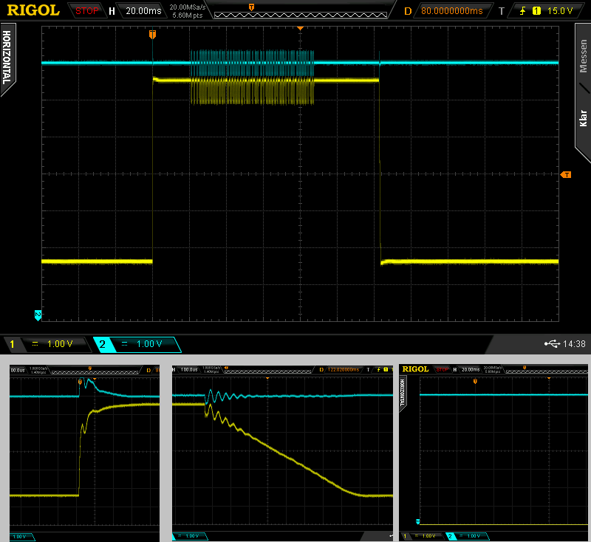Click the trigger source channel 1 badge
The image size is (591, 542).
point(536,11)
